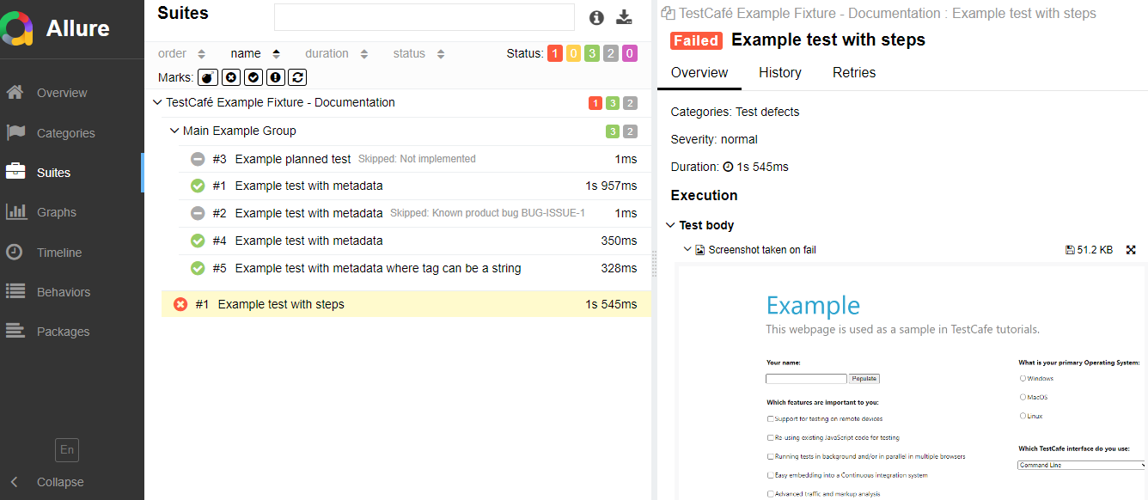Click the download export icon in the Suites header

pyautogui.click(x=624, y=16)
